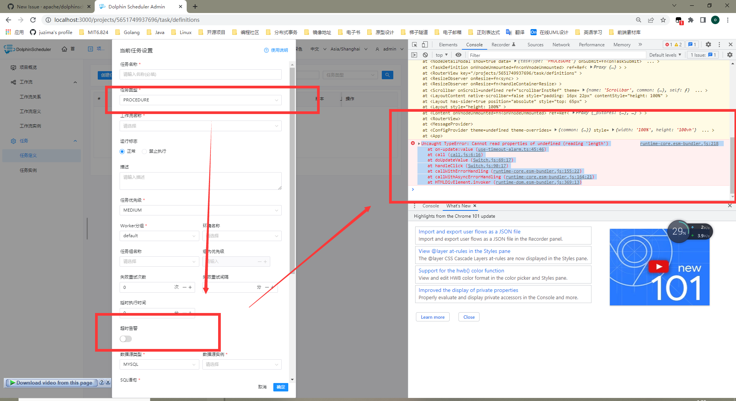Play the Chrome 101 YouTube video
736x401 pixels.
pos(659,267)
